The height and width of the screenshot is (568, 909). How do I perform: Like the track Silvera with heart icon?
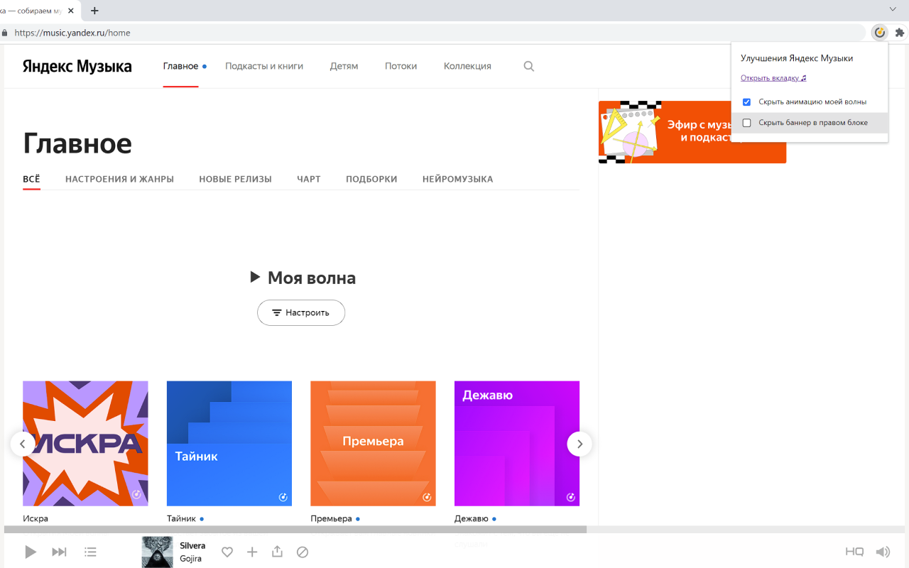coord(227,552)
